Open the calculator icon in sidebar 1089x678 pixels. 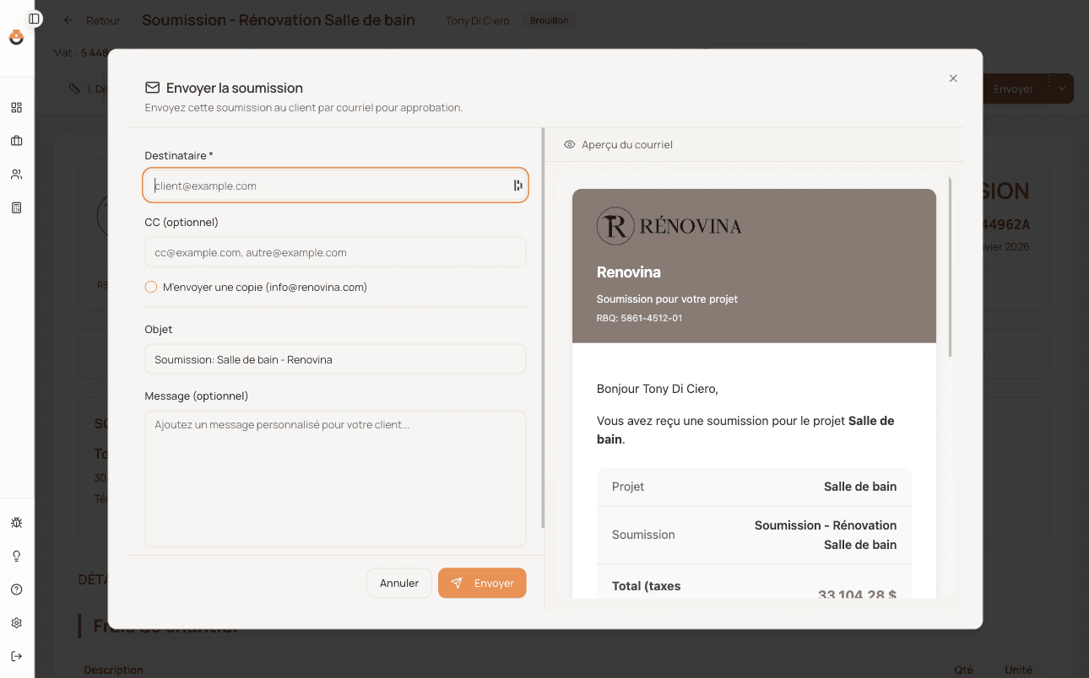pyautogui.click(x=16, y=207)
